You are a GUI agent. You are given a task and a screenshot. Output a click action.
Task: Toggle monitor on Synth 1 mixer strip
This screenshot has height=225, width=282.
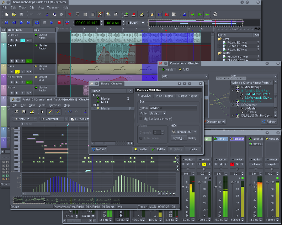(x=221, y=159)
